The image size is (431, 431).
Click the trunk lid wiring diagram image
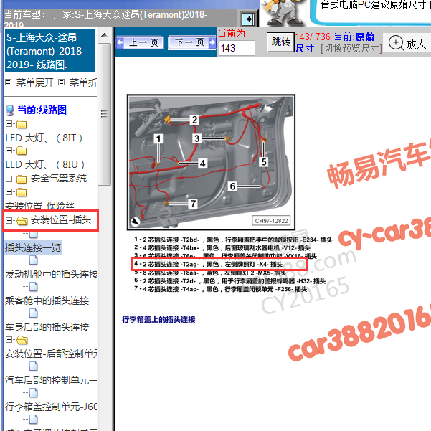[x=211, y=162]
